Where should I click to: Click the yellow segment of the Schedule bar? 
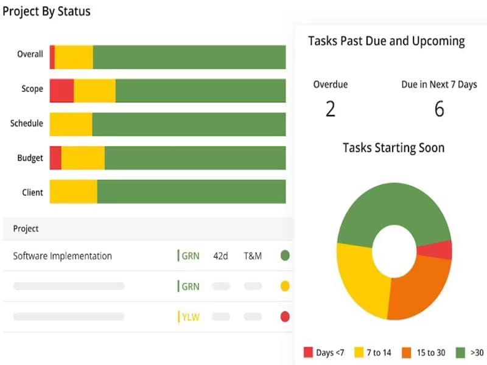(x=71, y=124)
